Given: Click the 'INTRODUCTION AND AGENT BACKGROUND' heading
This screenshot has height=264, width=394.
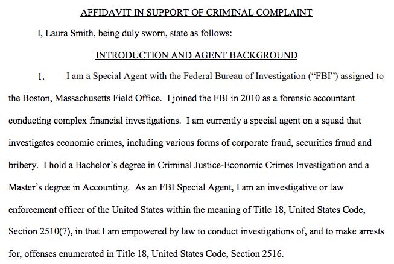Looking at the screenshot, I should click(x=197, y=55).
